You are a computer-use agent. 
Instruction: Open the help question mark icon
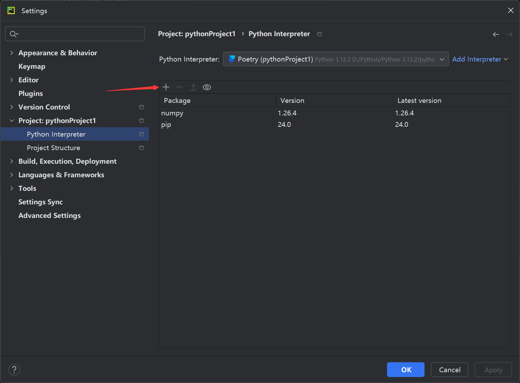point(14,370)
